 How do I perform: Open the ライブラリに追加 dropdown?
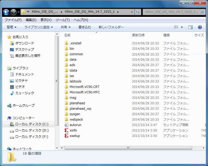pos(38,27)
